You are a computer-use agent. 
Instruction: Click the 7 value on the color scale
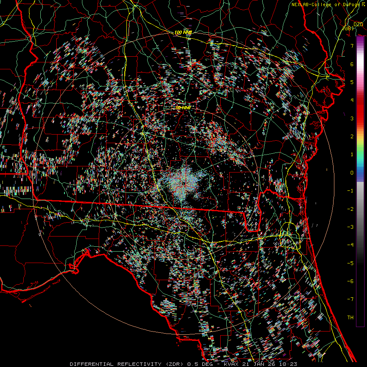click(352, 46)
